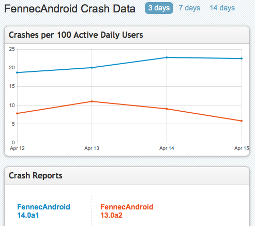Open the FennecAndroid 14.0a1 crash report link
The height and width of the screenshot is (226, 255).
tap(43, 211)
